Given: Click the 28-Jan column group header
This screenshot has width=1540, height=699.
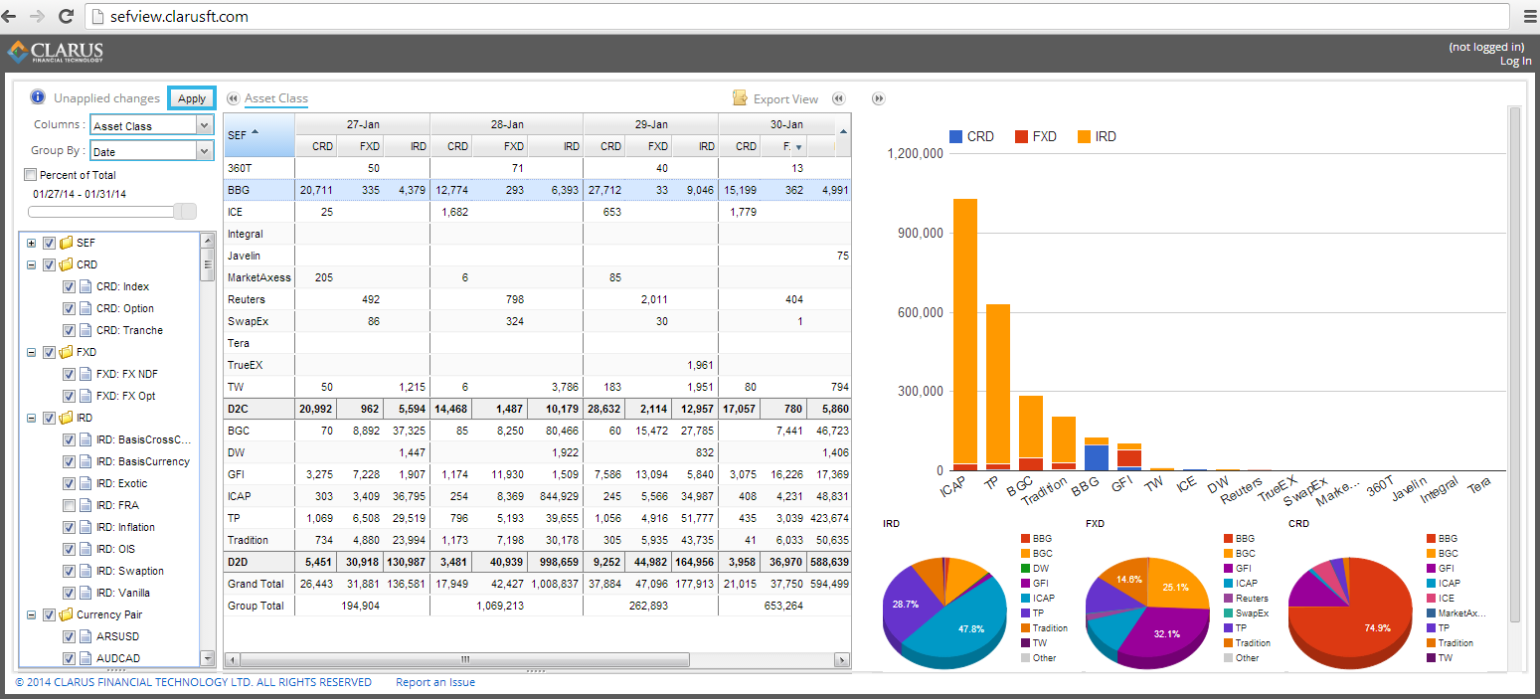Looking at the screenshot, I should pos(506,124).
